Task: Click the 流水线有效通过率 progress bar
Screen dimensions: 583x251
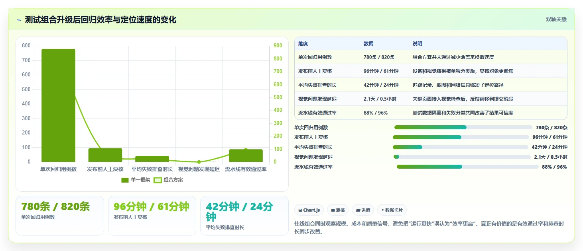Action: click(x=468, y=167)
